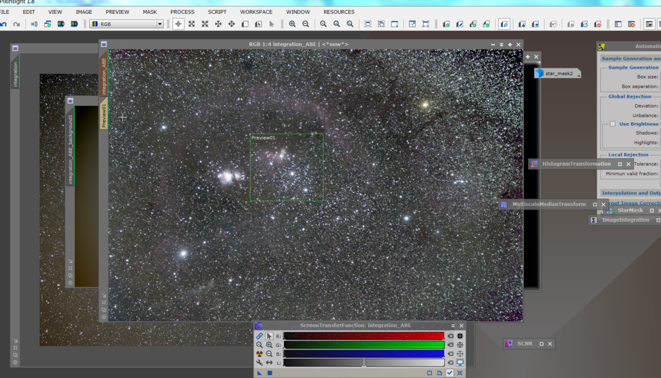
Task: Open the SCRIPT menu
Action: 217,12
